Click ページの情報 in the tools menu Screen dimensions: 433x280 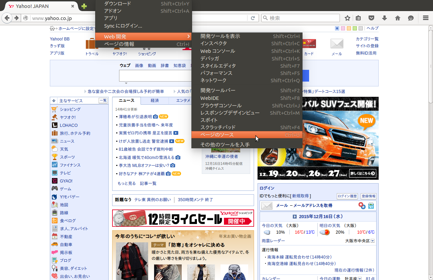click(143, 44)
